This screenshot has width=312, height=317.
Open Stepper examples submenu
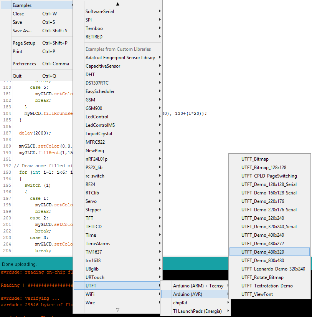[x=117, y=210]
